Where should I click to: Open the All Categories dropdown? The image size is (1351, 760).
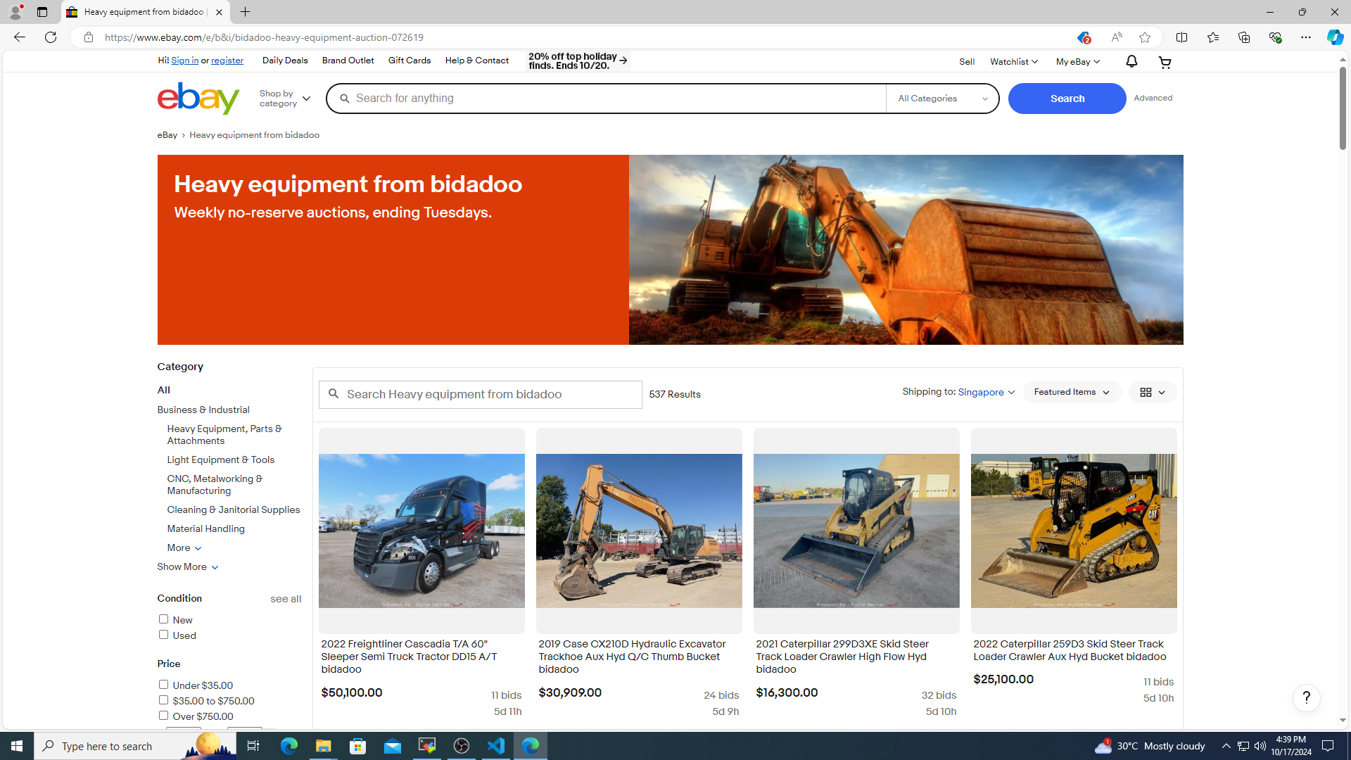pos(942,99)
